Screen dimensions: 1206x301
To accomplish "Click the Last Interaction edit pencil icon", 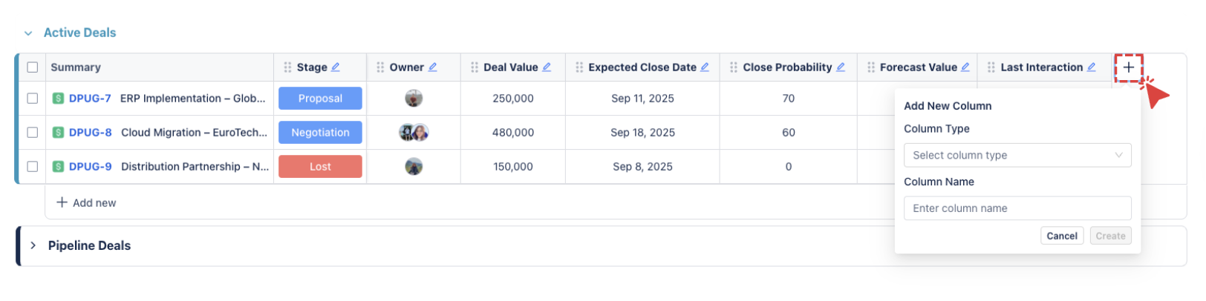I will tap(1092, 67).
